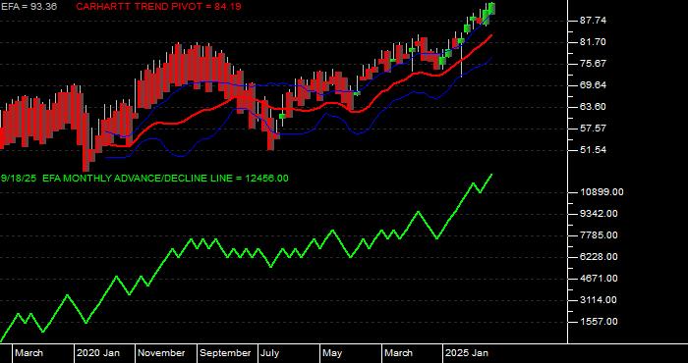Select the May date marker
Viewport: 688px width, 363px height.
(x=332, y=353)
